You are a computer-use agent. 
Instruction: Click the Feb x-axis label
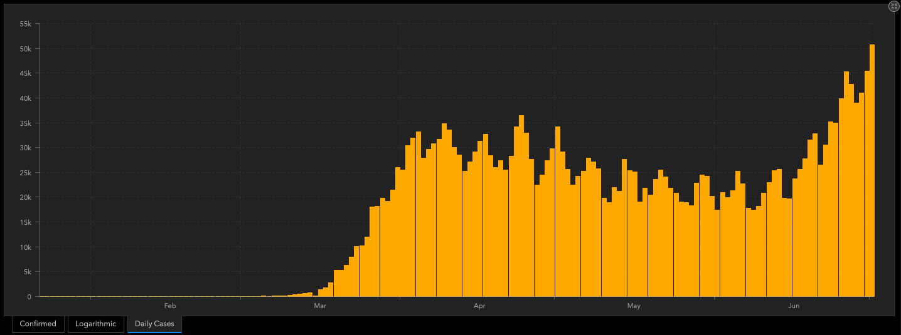[x=169, y=306]
